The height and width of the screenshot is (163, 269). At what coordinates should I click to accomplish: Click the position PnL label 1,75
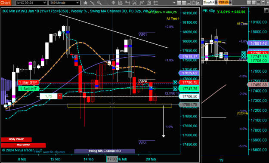(x=49, y=96)
